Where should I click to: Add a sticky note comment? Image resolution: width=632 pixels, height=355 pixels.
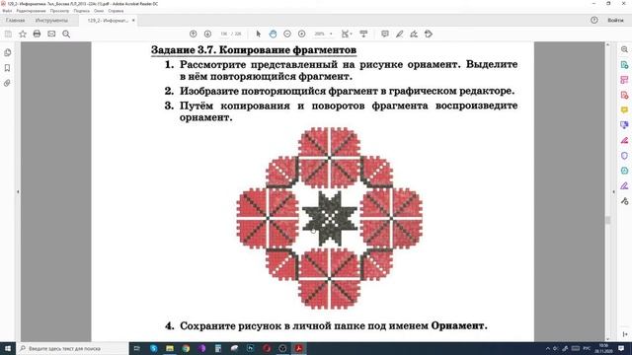385,35
